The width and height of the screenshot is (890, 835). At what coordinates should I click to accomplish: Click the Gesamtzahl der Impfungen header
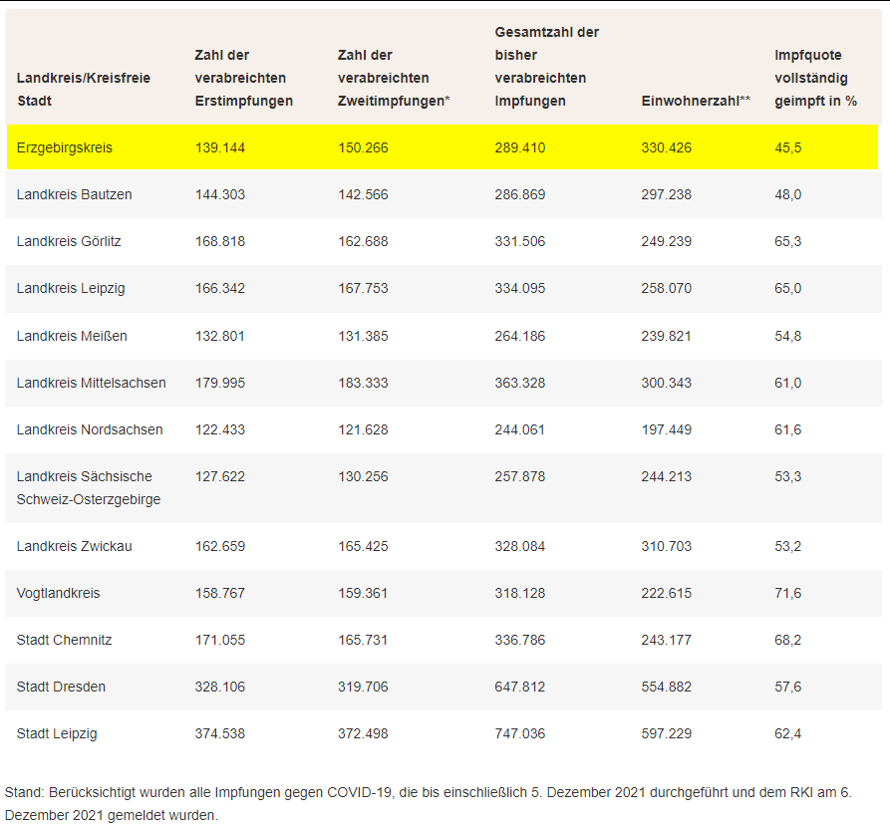point(546,67)
